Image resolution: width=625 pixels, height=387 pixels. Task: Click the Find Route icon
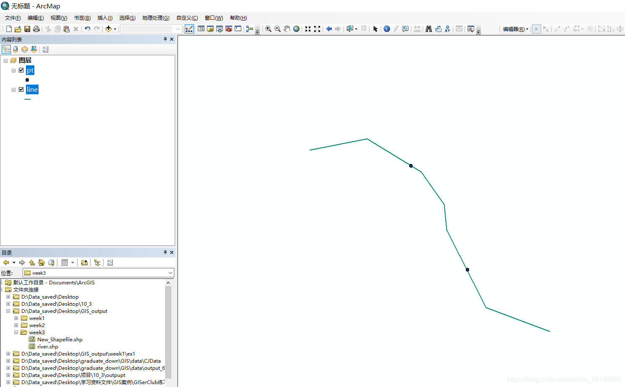pos(438,29)
